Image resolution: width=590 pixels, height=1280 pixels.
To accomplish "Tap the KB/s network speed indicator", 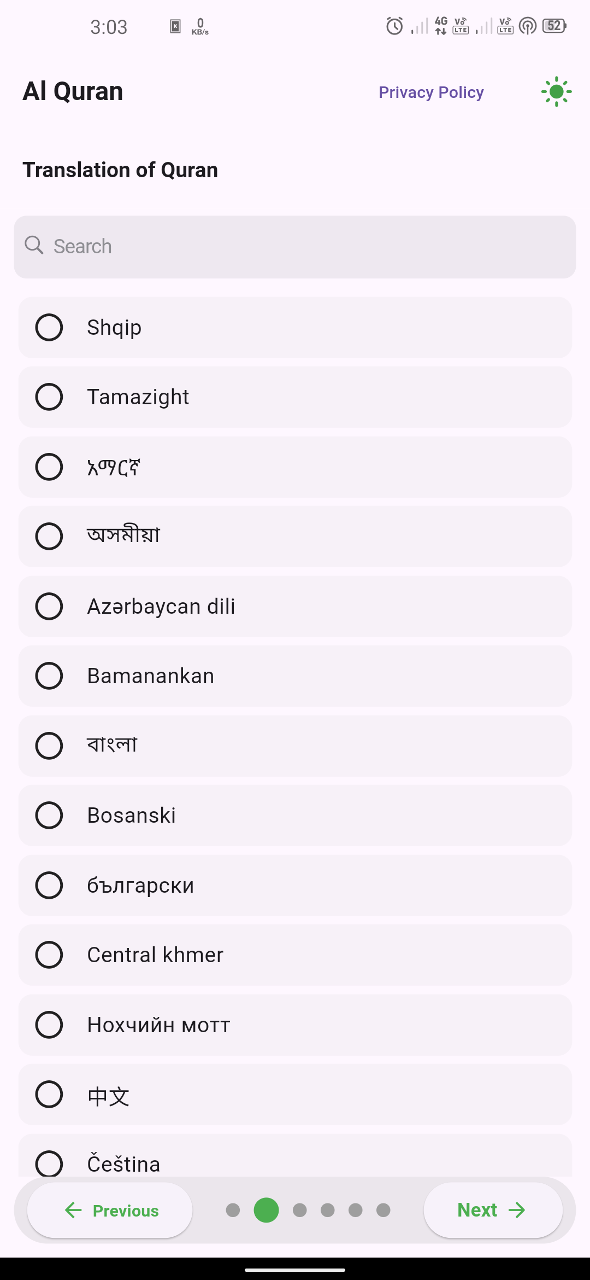I will click(x=200, y=26).
